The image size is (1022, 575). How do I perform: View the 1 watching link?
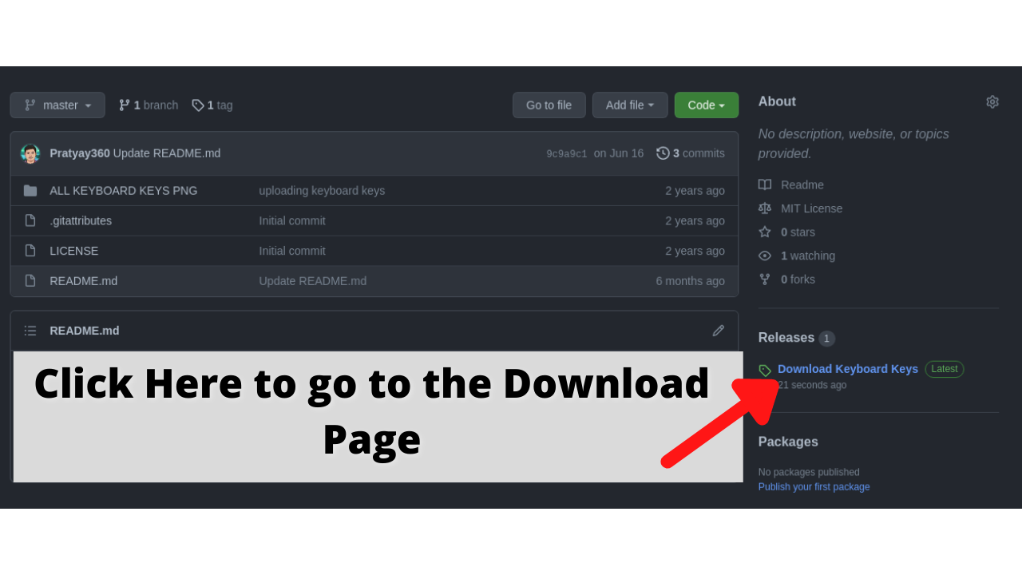(808, 256)
